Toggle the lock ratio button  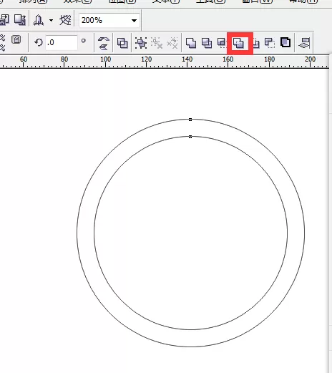pos(16,39)
